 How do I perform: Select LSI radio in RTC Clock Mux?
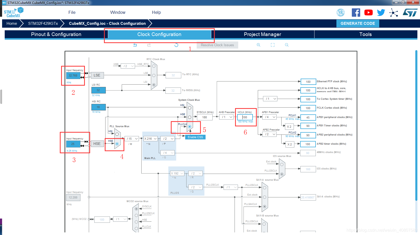[154, 85]
